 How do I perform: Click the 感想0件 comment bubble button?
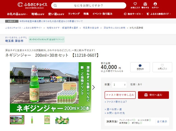(140, 67)
